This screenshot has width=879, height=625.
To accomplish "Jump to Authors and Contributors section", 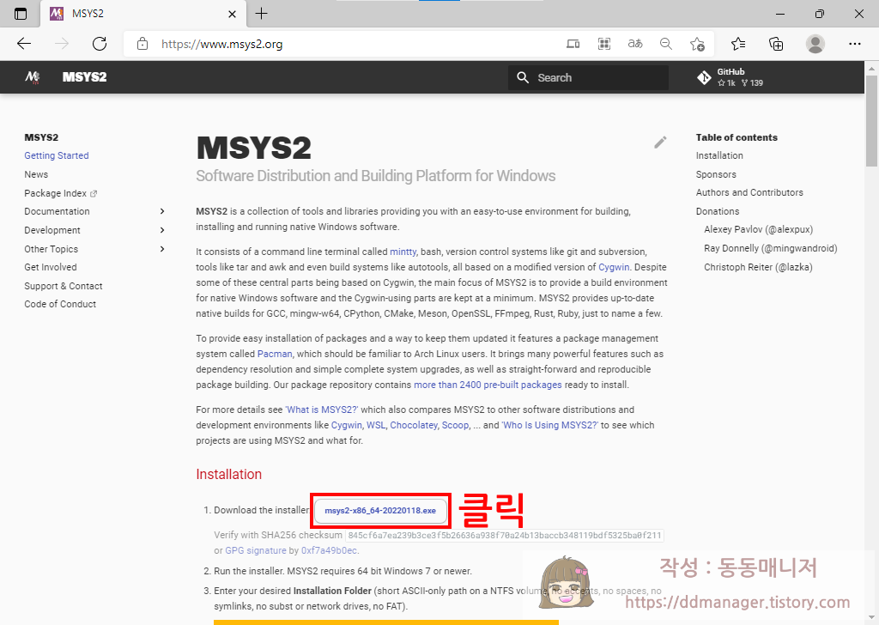I will pyautogui.click(x=749, y=192).
